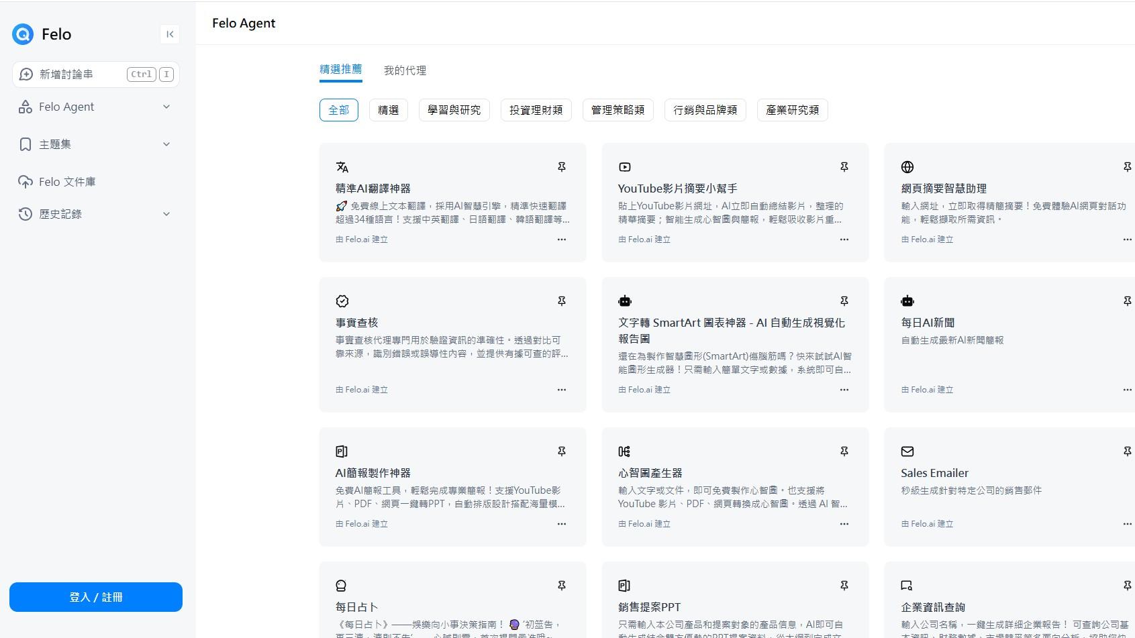
Task: Open the Sales Emailer agent title
Action: (x=934, y=473)
